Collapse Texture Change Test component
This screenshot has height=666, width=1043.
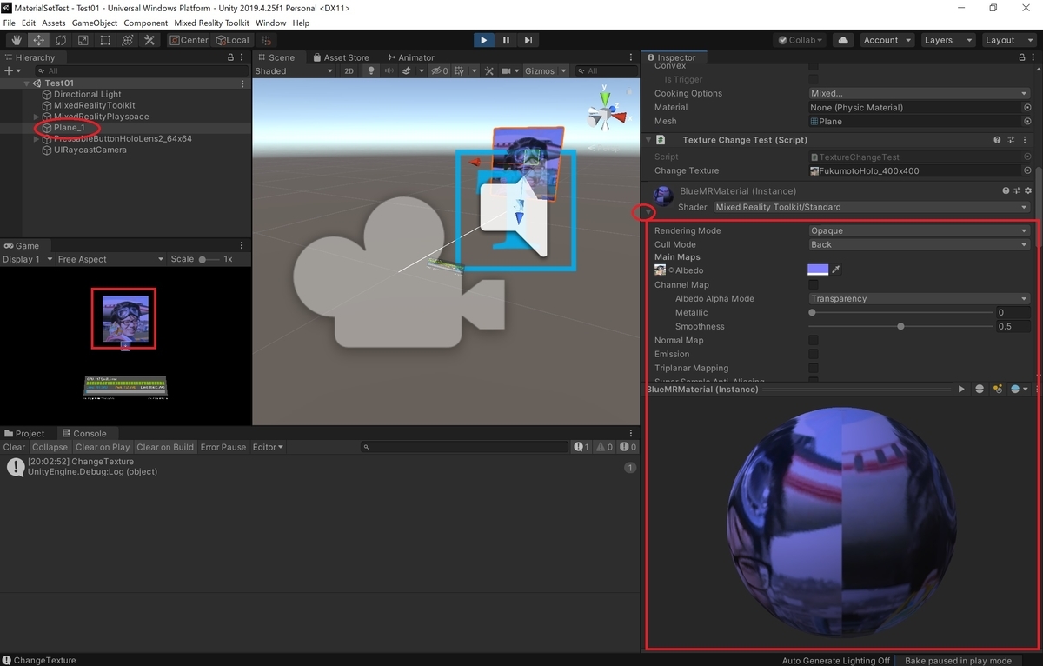[648, 140]
